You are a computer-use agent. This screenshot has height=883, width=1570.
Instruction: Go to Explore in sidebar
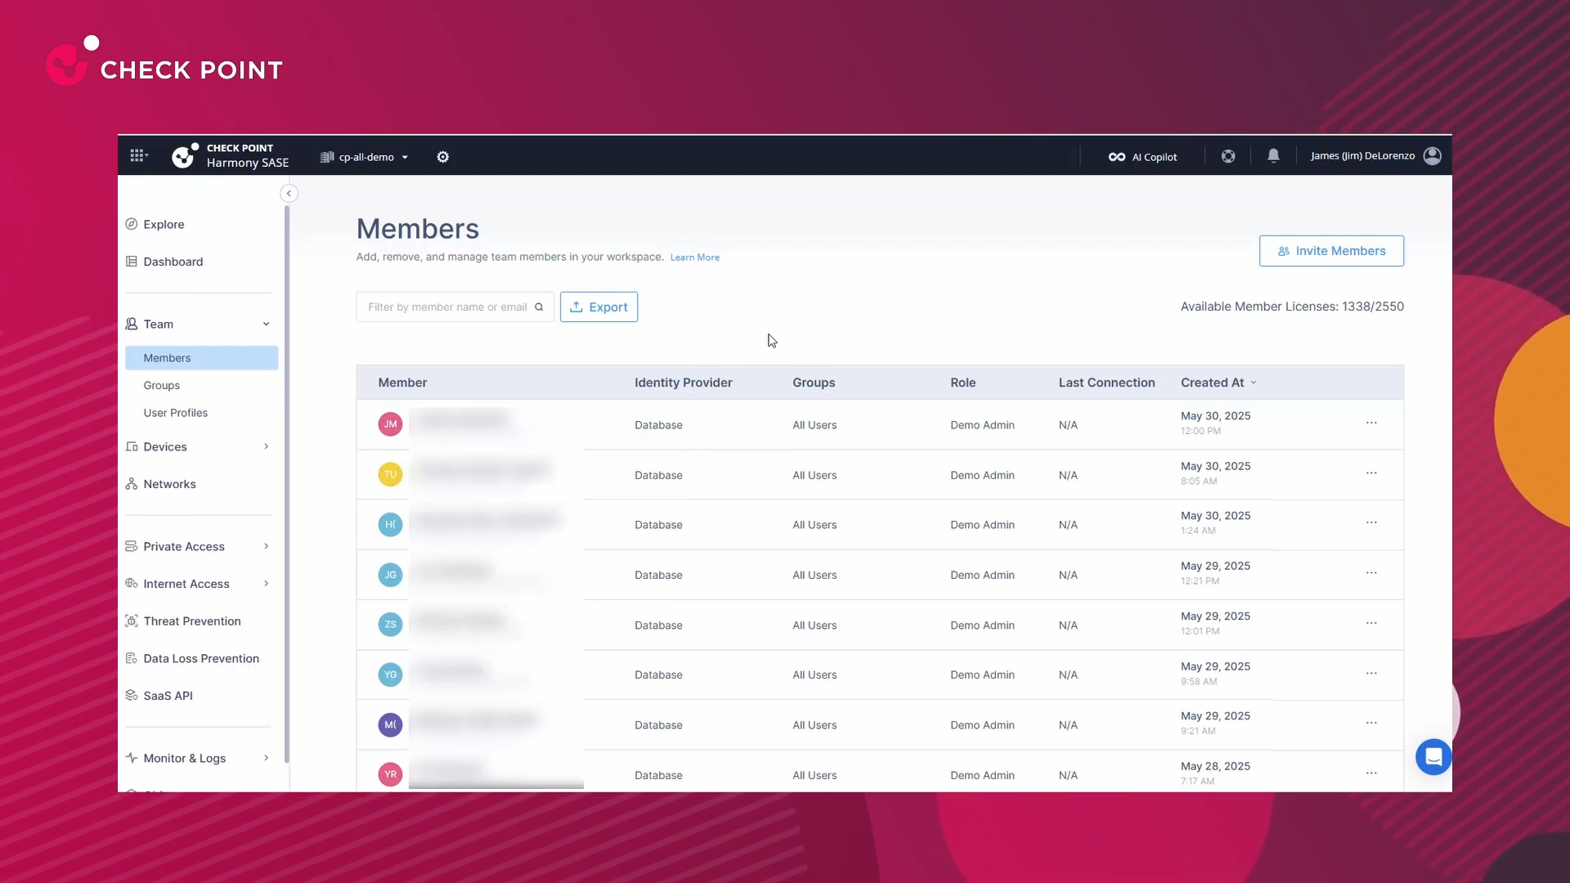click(164, 224)
